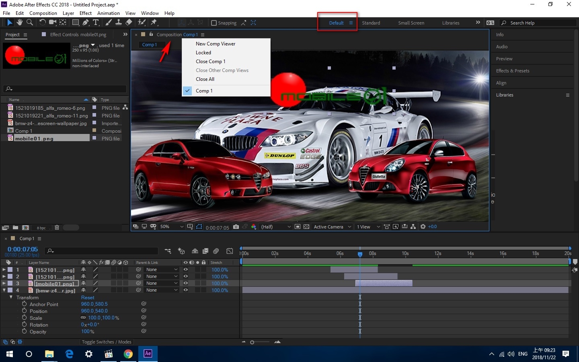
Task: Hide the bmw-z4 layer 4
Action: click(x=186, y=290)
